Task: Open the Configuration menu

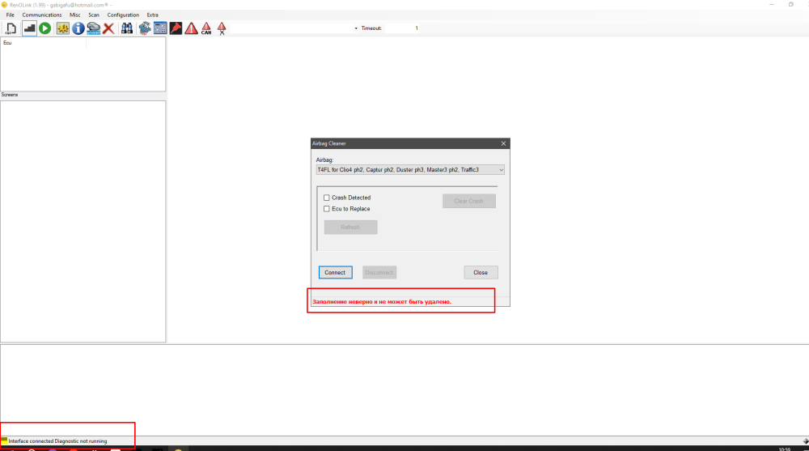Action: (x=123, y=15)
